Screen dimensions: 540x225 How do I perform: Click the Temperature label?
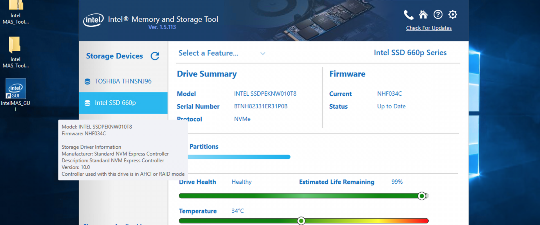pos(198,211)
